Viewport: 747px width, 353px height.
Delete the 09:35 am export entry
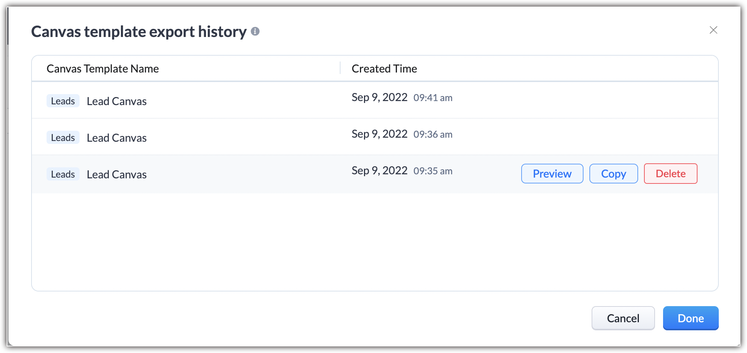[x=670, y=174]
